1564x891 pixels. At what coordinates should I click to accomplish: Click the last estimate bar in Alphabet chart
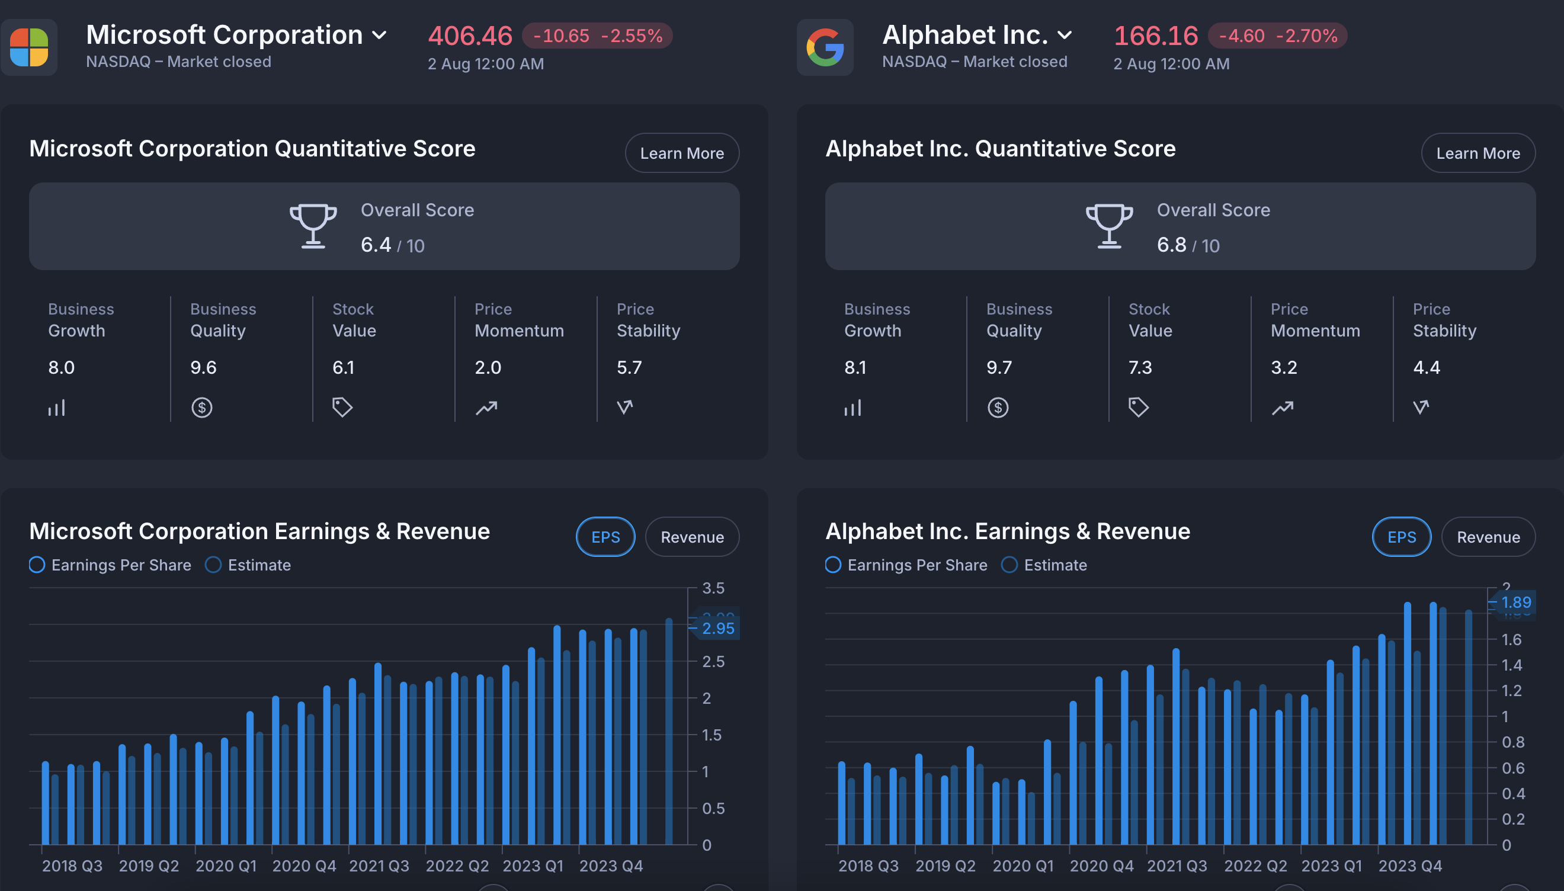(x=1469, y=727)
